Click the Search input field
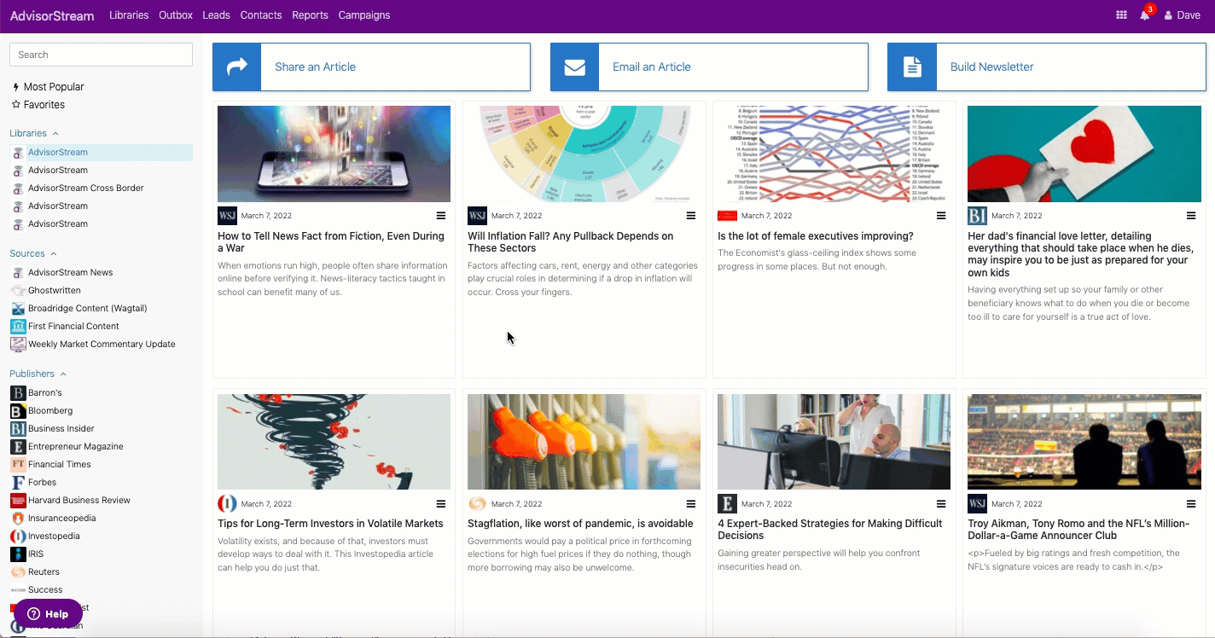 click(x=101, y=55)
